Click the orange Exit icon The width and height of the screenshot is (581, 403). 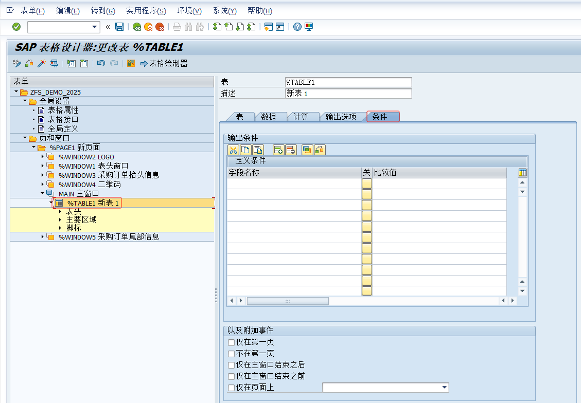point(148,27)
